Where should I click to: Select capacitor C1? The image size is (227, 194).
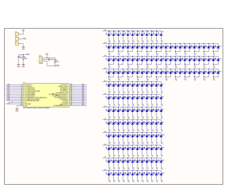(18, 57)
